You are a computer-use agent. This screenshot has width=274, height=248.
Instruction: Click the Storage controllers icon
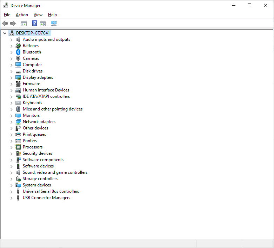[x=18, y=179]
